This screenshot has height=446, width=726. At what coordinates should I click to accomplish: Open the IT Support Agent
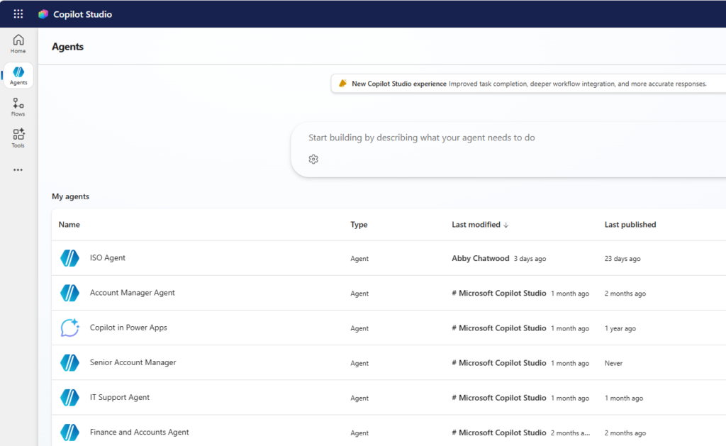pyautogui.click(x=119, y=397)
